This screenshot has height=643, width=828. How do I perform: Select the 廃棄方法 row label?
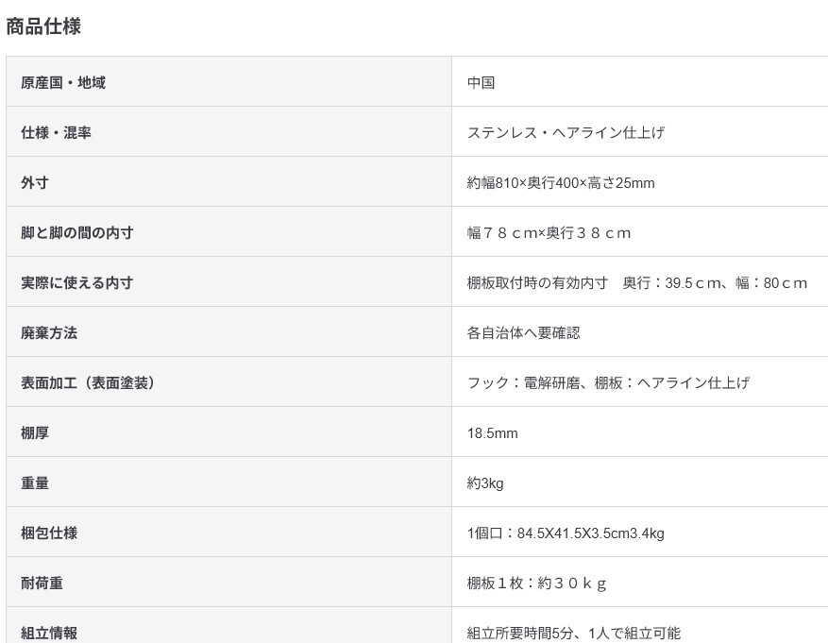coord(49,332)
